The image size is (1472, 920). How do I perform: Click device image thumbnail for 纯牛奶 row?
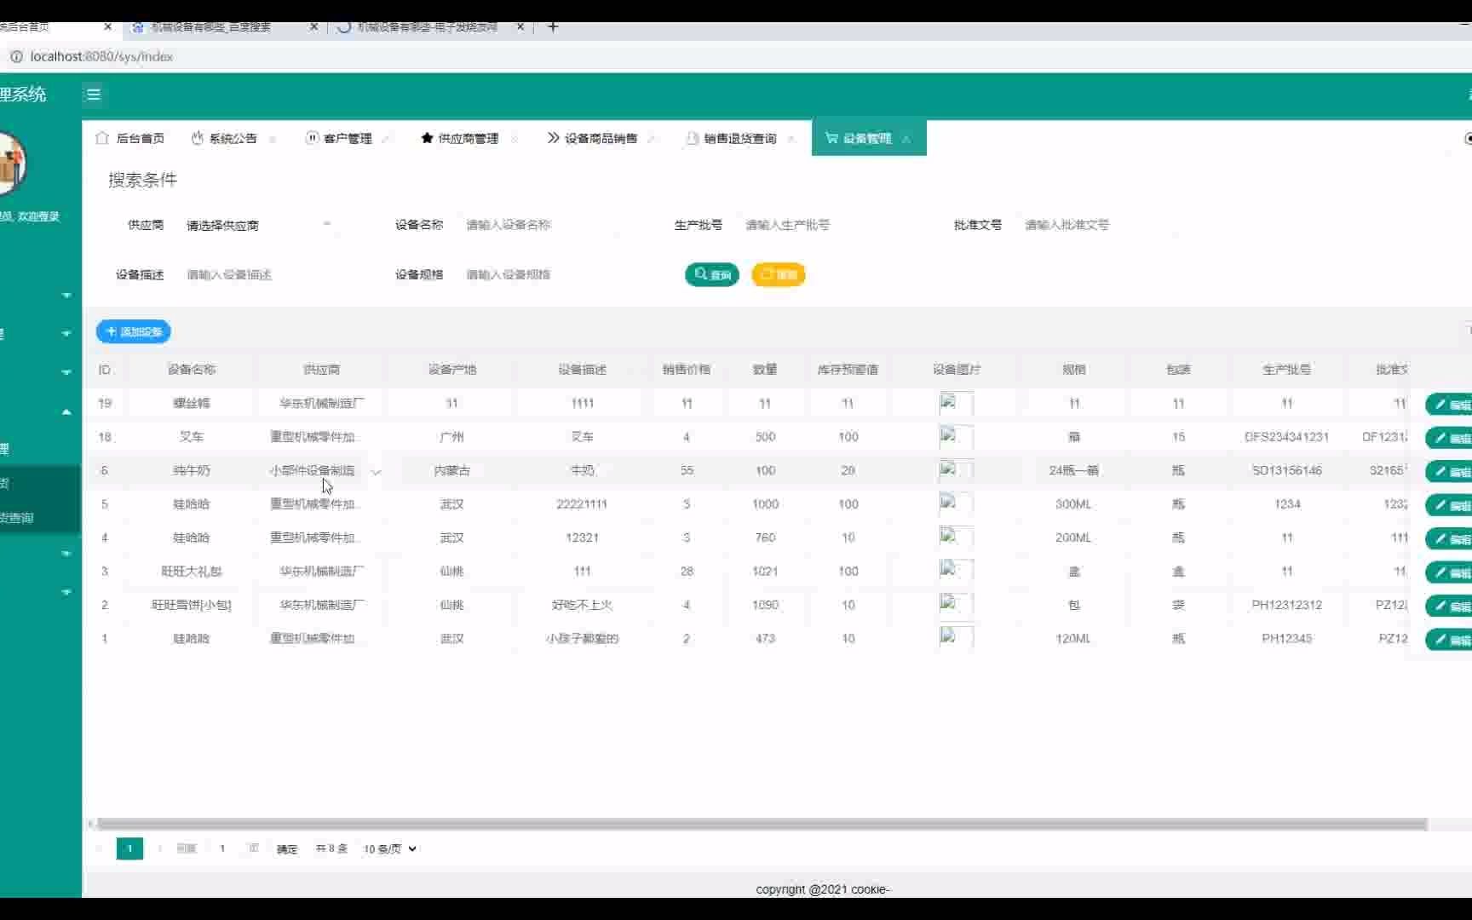(x=956, y=470)
